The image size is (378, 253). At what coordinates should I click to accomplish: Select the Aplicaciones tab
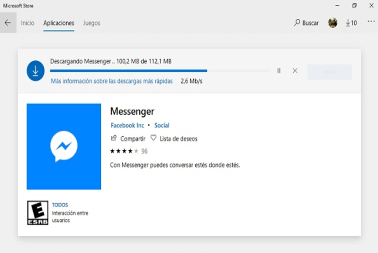coord(58,23)
